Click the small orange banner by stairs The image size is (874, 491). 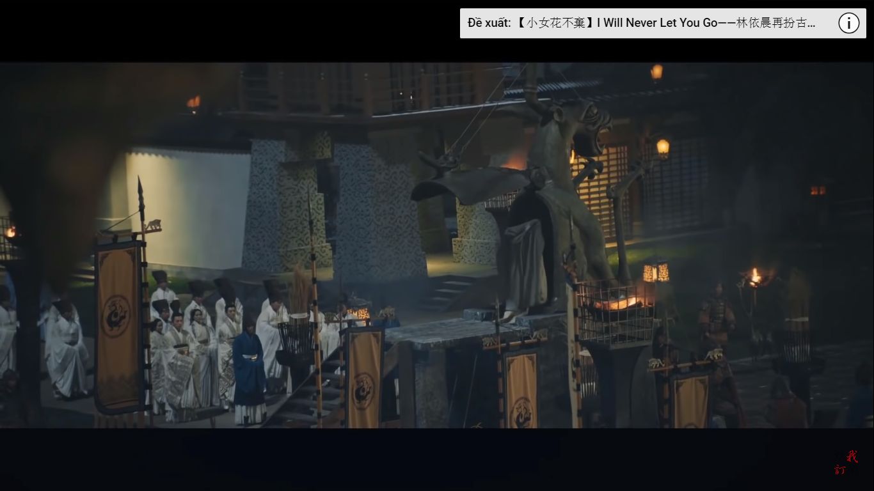(364, 377)
